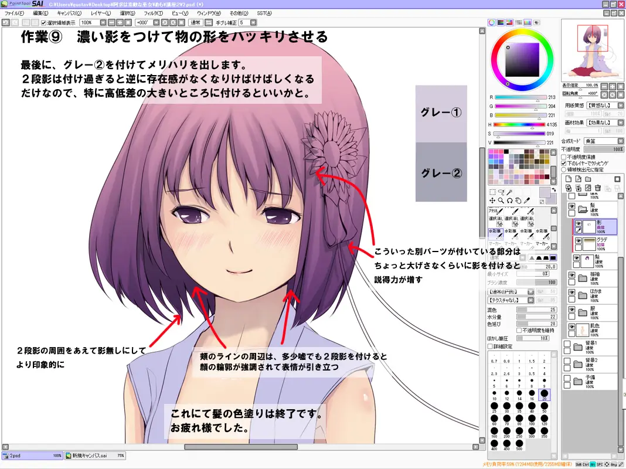Select the move tool
This screenshot has height=469, width=626.
click(x=492, y=200)
